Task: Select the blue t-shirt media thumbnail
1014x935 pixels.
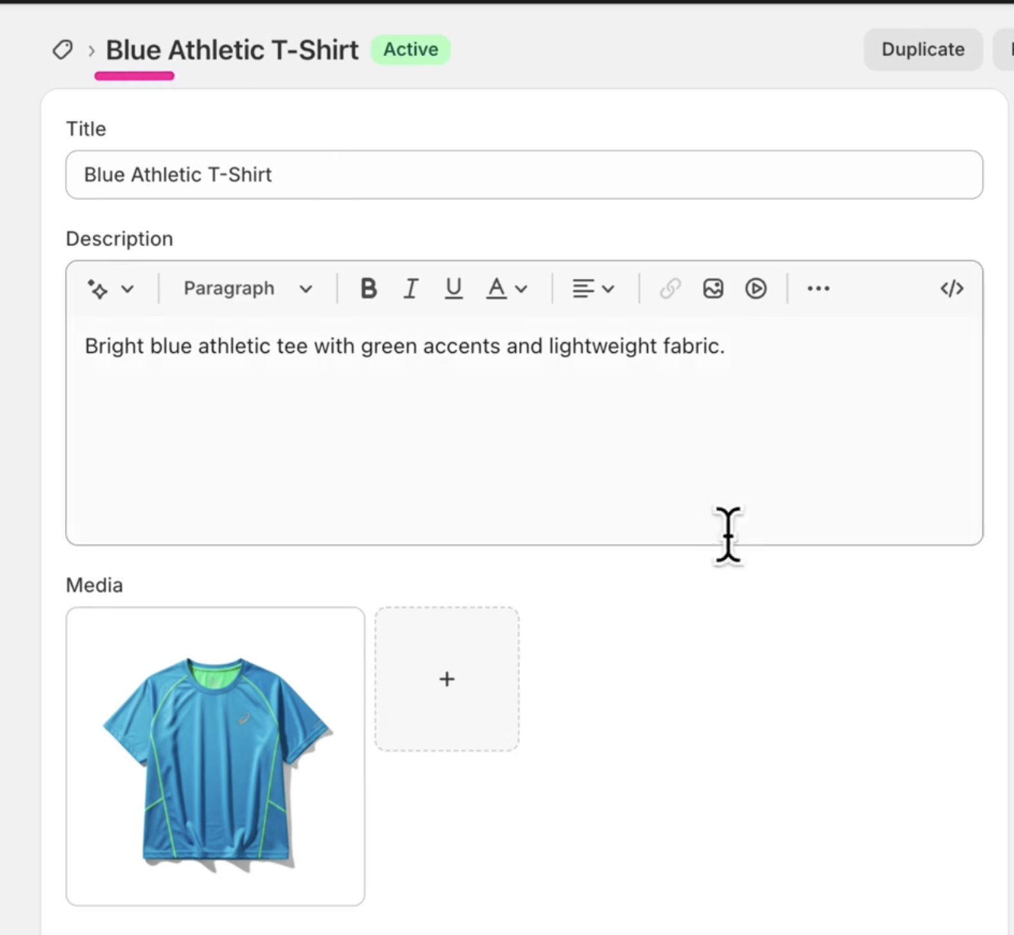Action: (215, 756)
